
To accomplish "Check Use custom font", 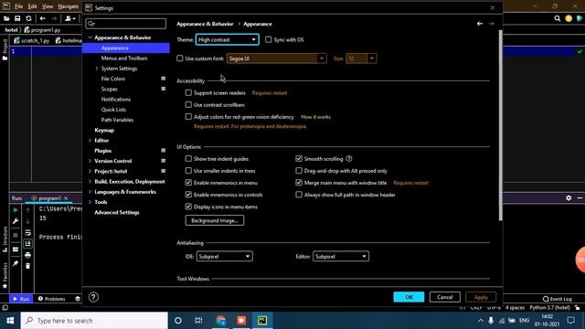I will [180, 58].
